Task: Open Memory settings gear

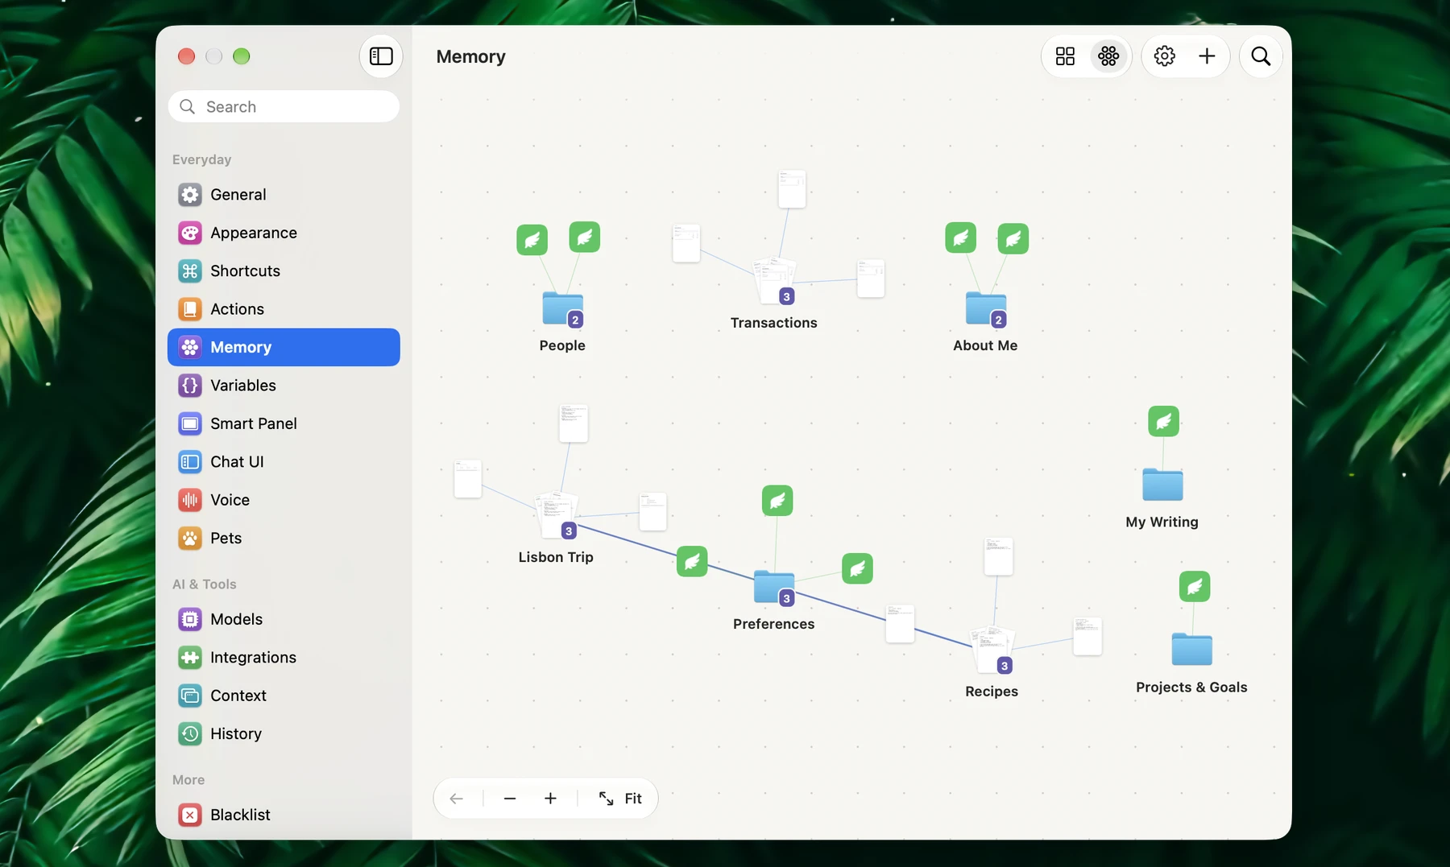Action: coord(1164,56)
